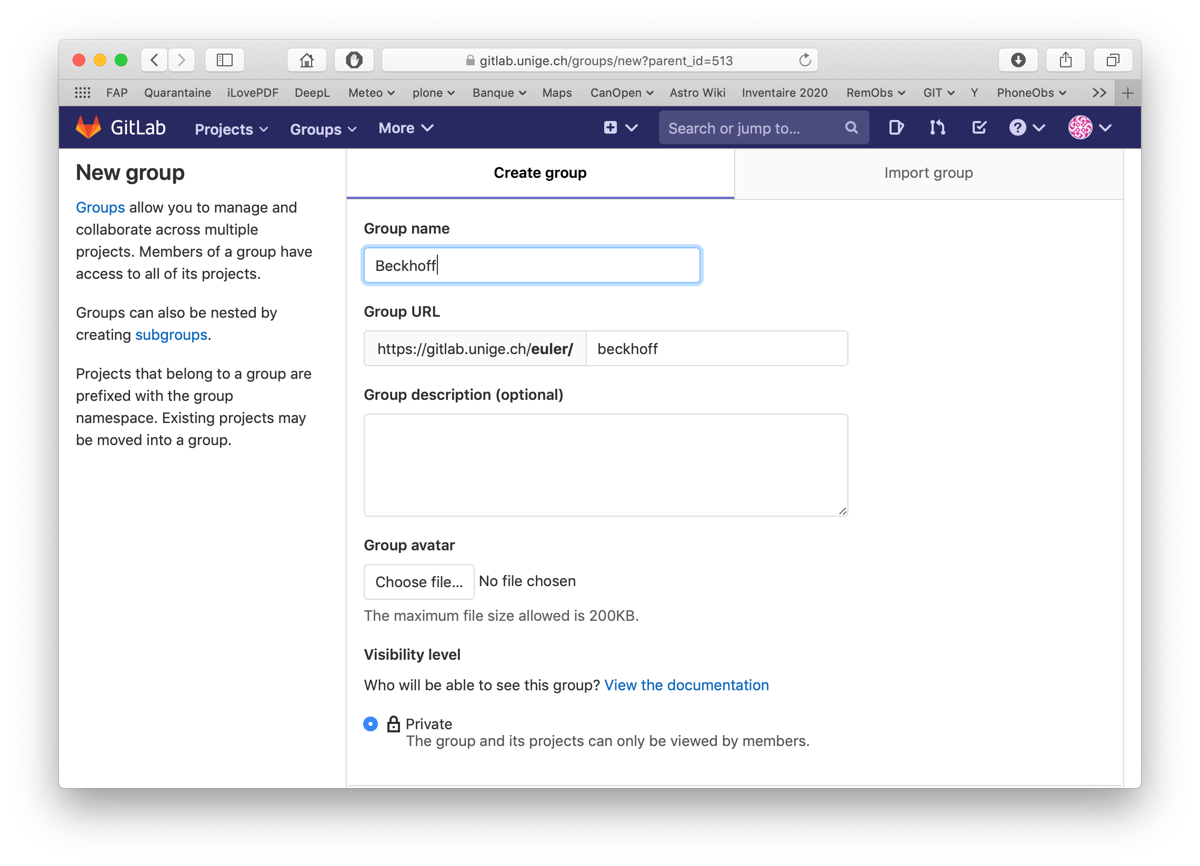The width and height of the screenshot is (1200, 866).
Task: Open the View the documentation link
Action: pos(686,685)
